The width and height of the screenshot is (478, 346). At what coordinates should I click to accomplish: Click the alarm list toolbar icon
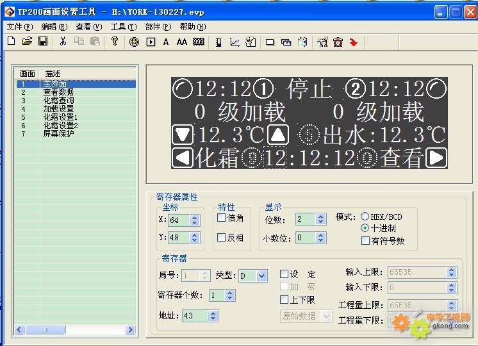coord(322,42)
